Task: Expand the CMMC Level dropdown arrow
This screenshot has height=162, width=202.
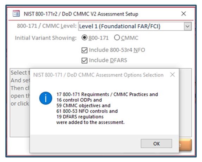Action: (188, 26)
